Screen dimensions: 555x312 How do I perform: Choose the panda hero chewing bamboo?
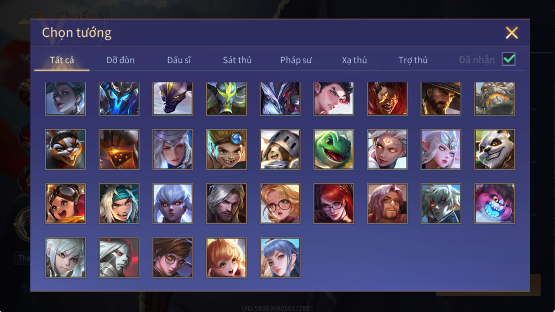[x=495, y=149]
